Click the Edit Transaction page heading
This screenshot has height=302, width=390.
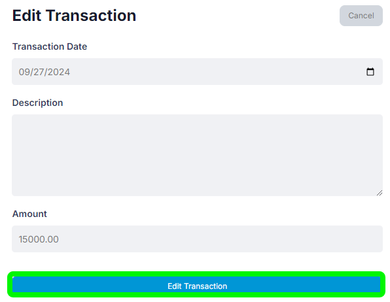[74, 16]
